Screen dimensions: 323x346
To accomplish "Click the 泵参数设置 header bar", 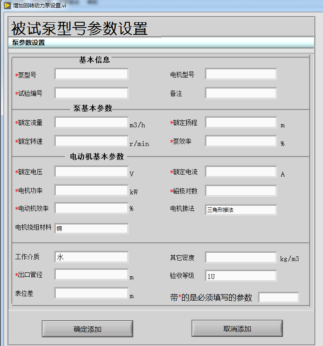I will 161,42.
